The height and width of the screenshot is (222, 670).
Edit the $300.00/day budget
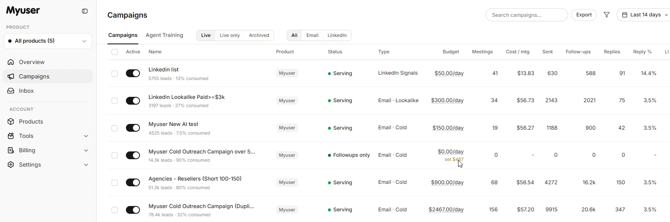coord(447,101)
